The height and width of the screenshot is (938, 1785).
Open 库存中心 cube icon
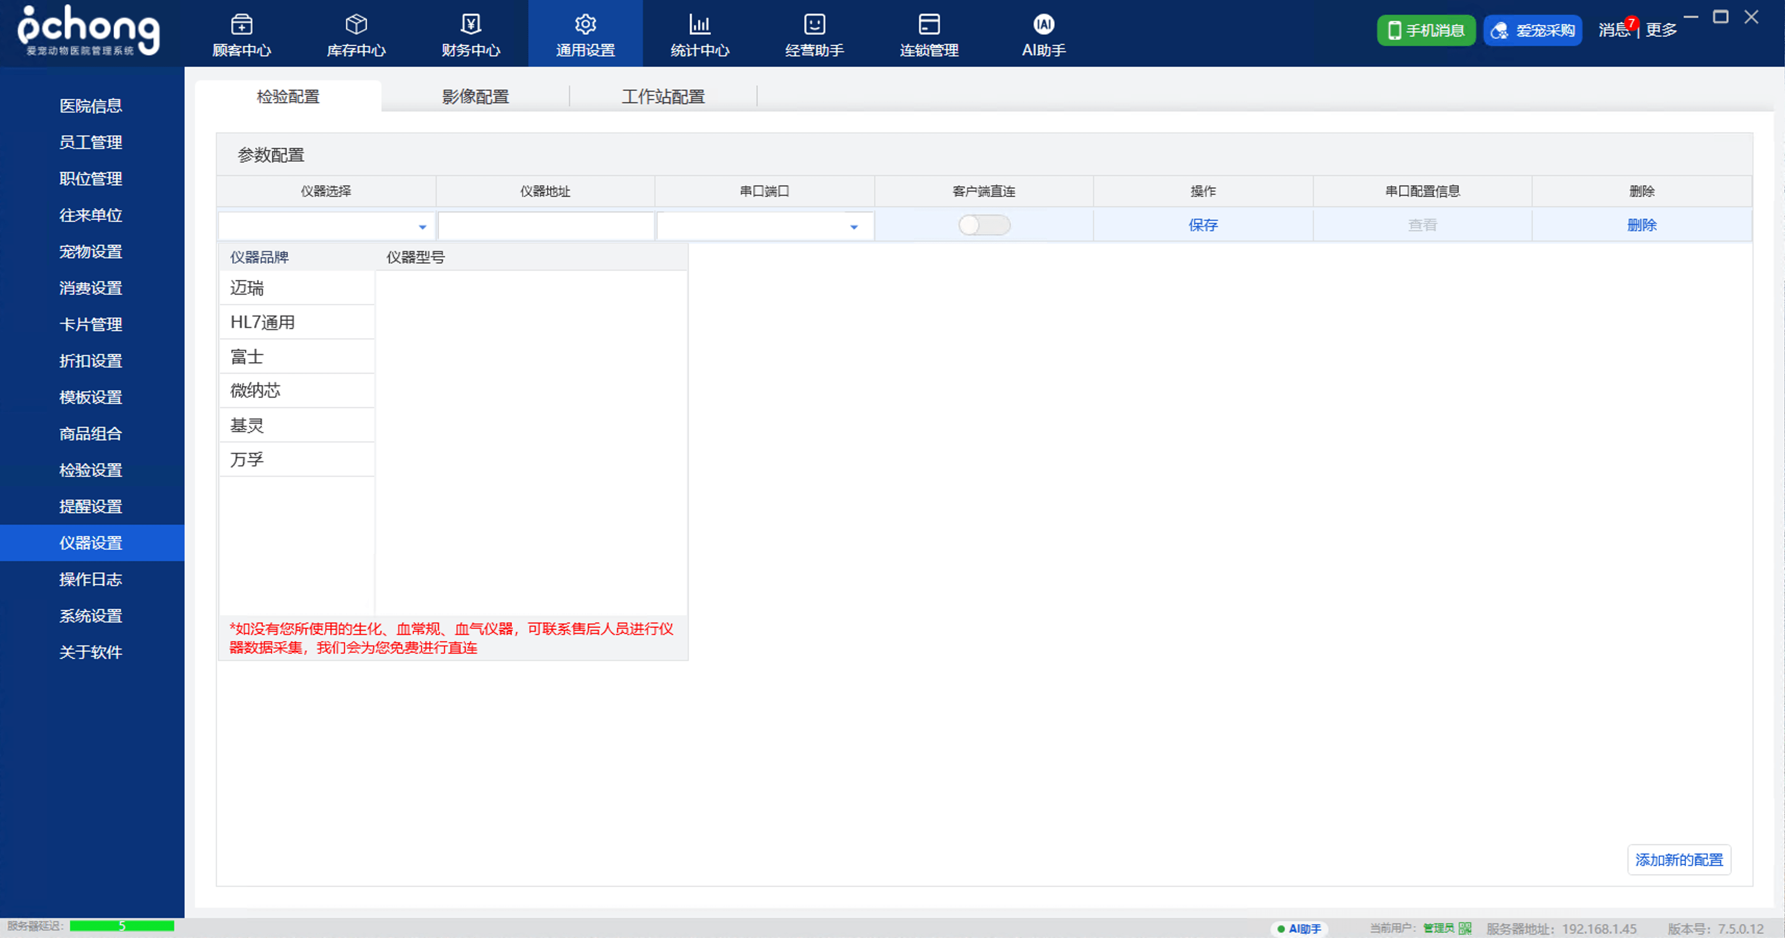[x=356, y=25]
